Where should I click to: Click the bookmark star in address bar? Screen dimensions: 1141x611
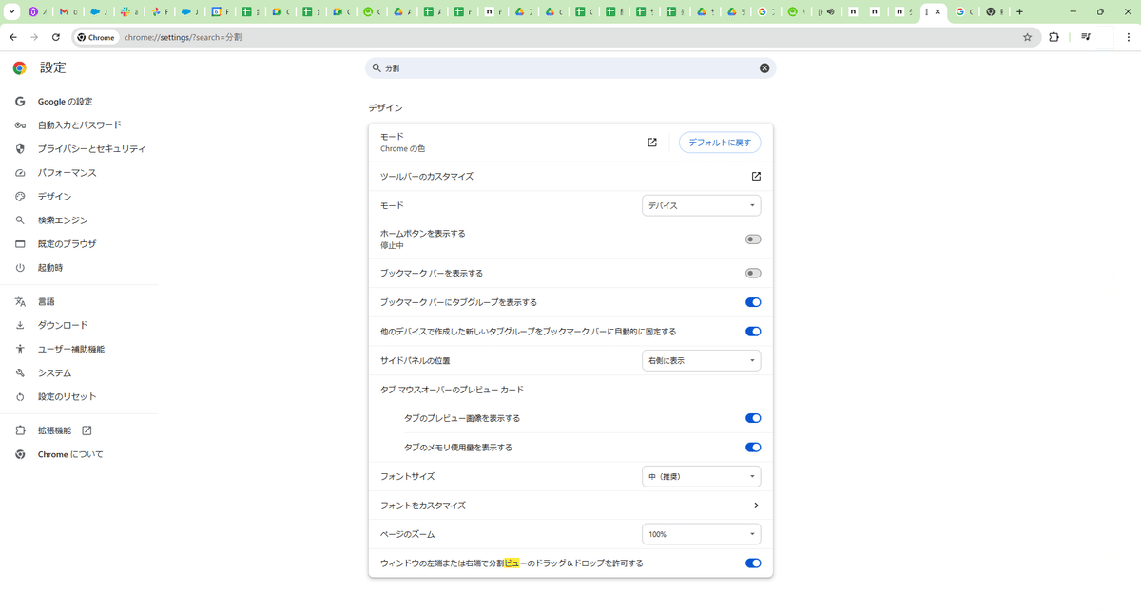coord(1027,37)
